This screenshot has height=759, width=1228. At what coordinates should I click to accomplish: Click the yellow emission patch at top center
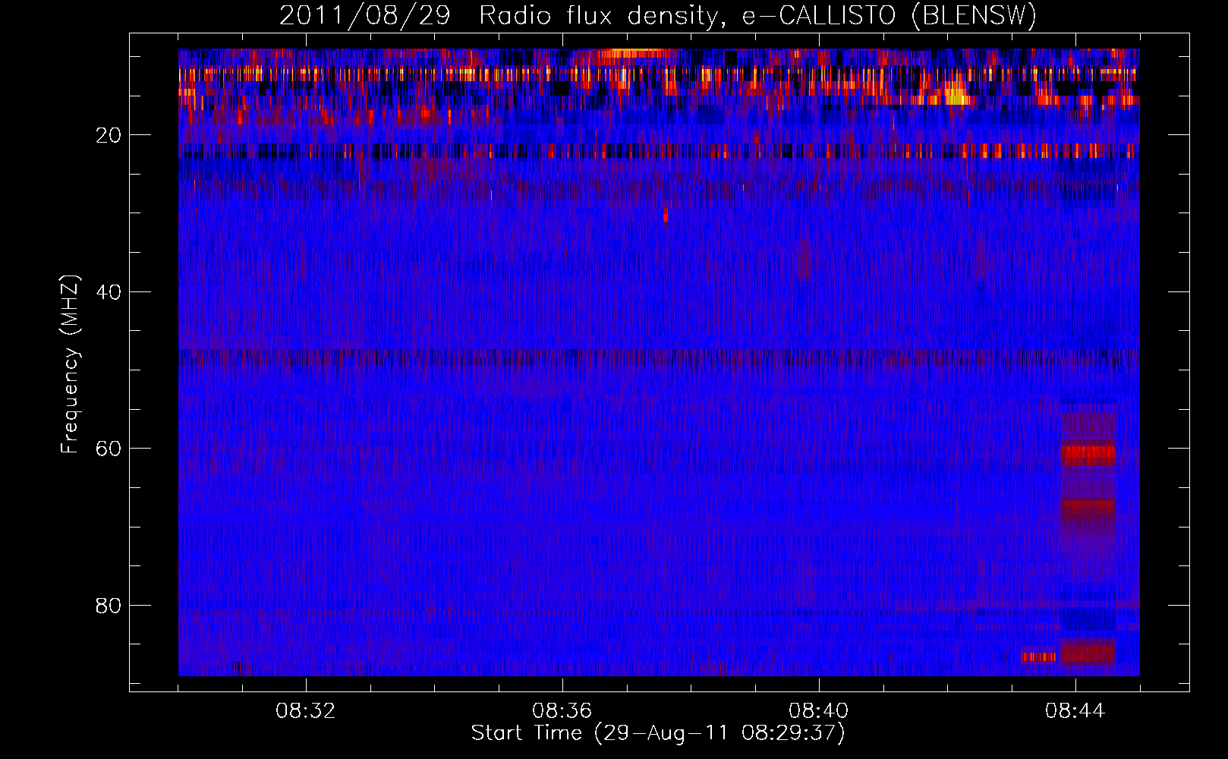pyautogui.click(x=636, y=54)
